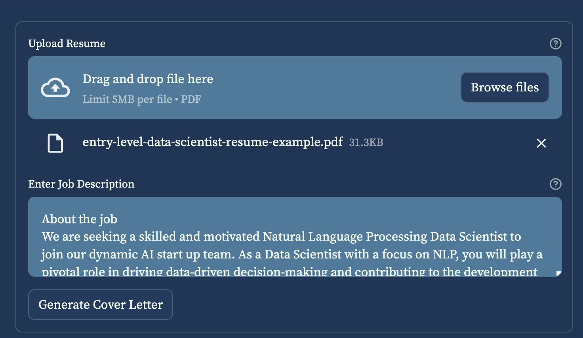This screenshot has width=583, height=338.
Task: Open help tooltip for Enter Job Description
Action: [556, 184]
